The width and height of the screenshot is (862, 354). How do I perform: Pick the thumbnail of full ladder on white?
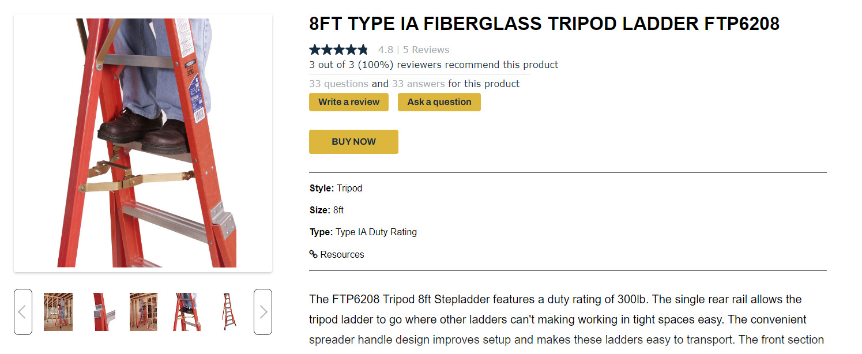tap(229, 312)
